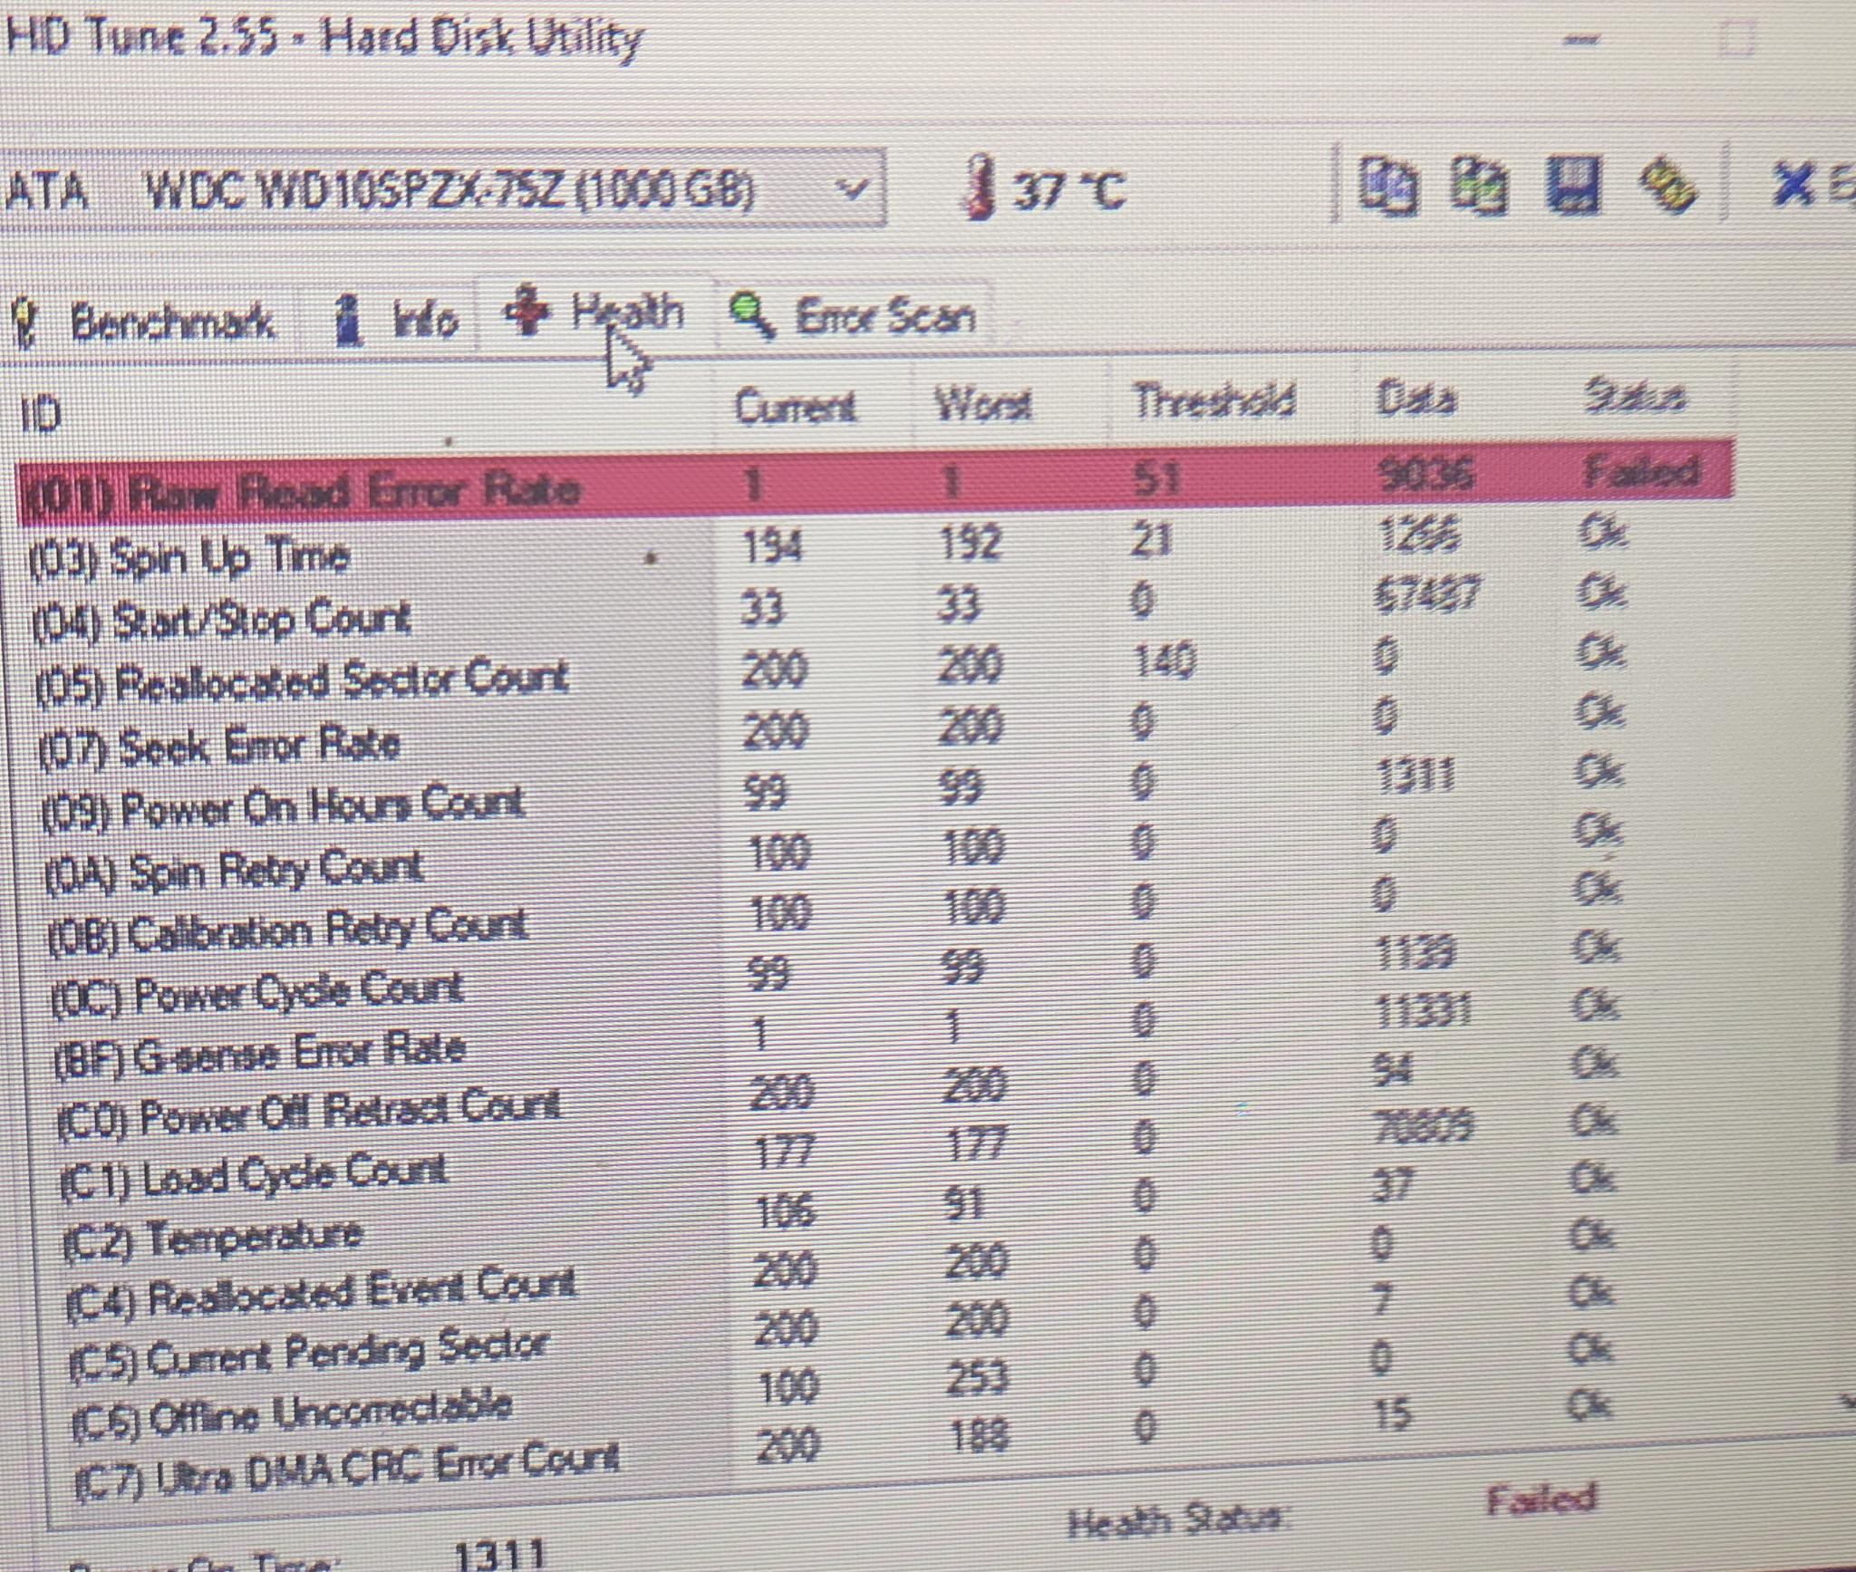Click the ID column header
1856x1572 pixels.
[362, 413]
